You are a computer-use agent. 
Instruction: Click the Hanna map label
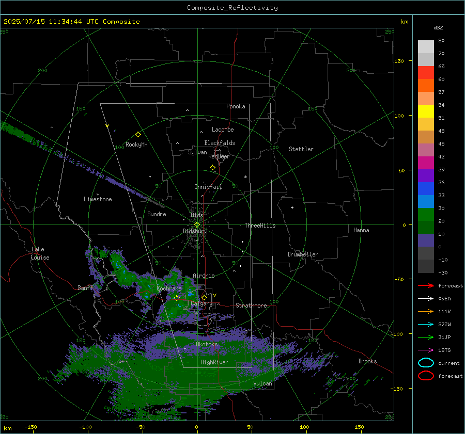361,230
